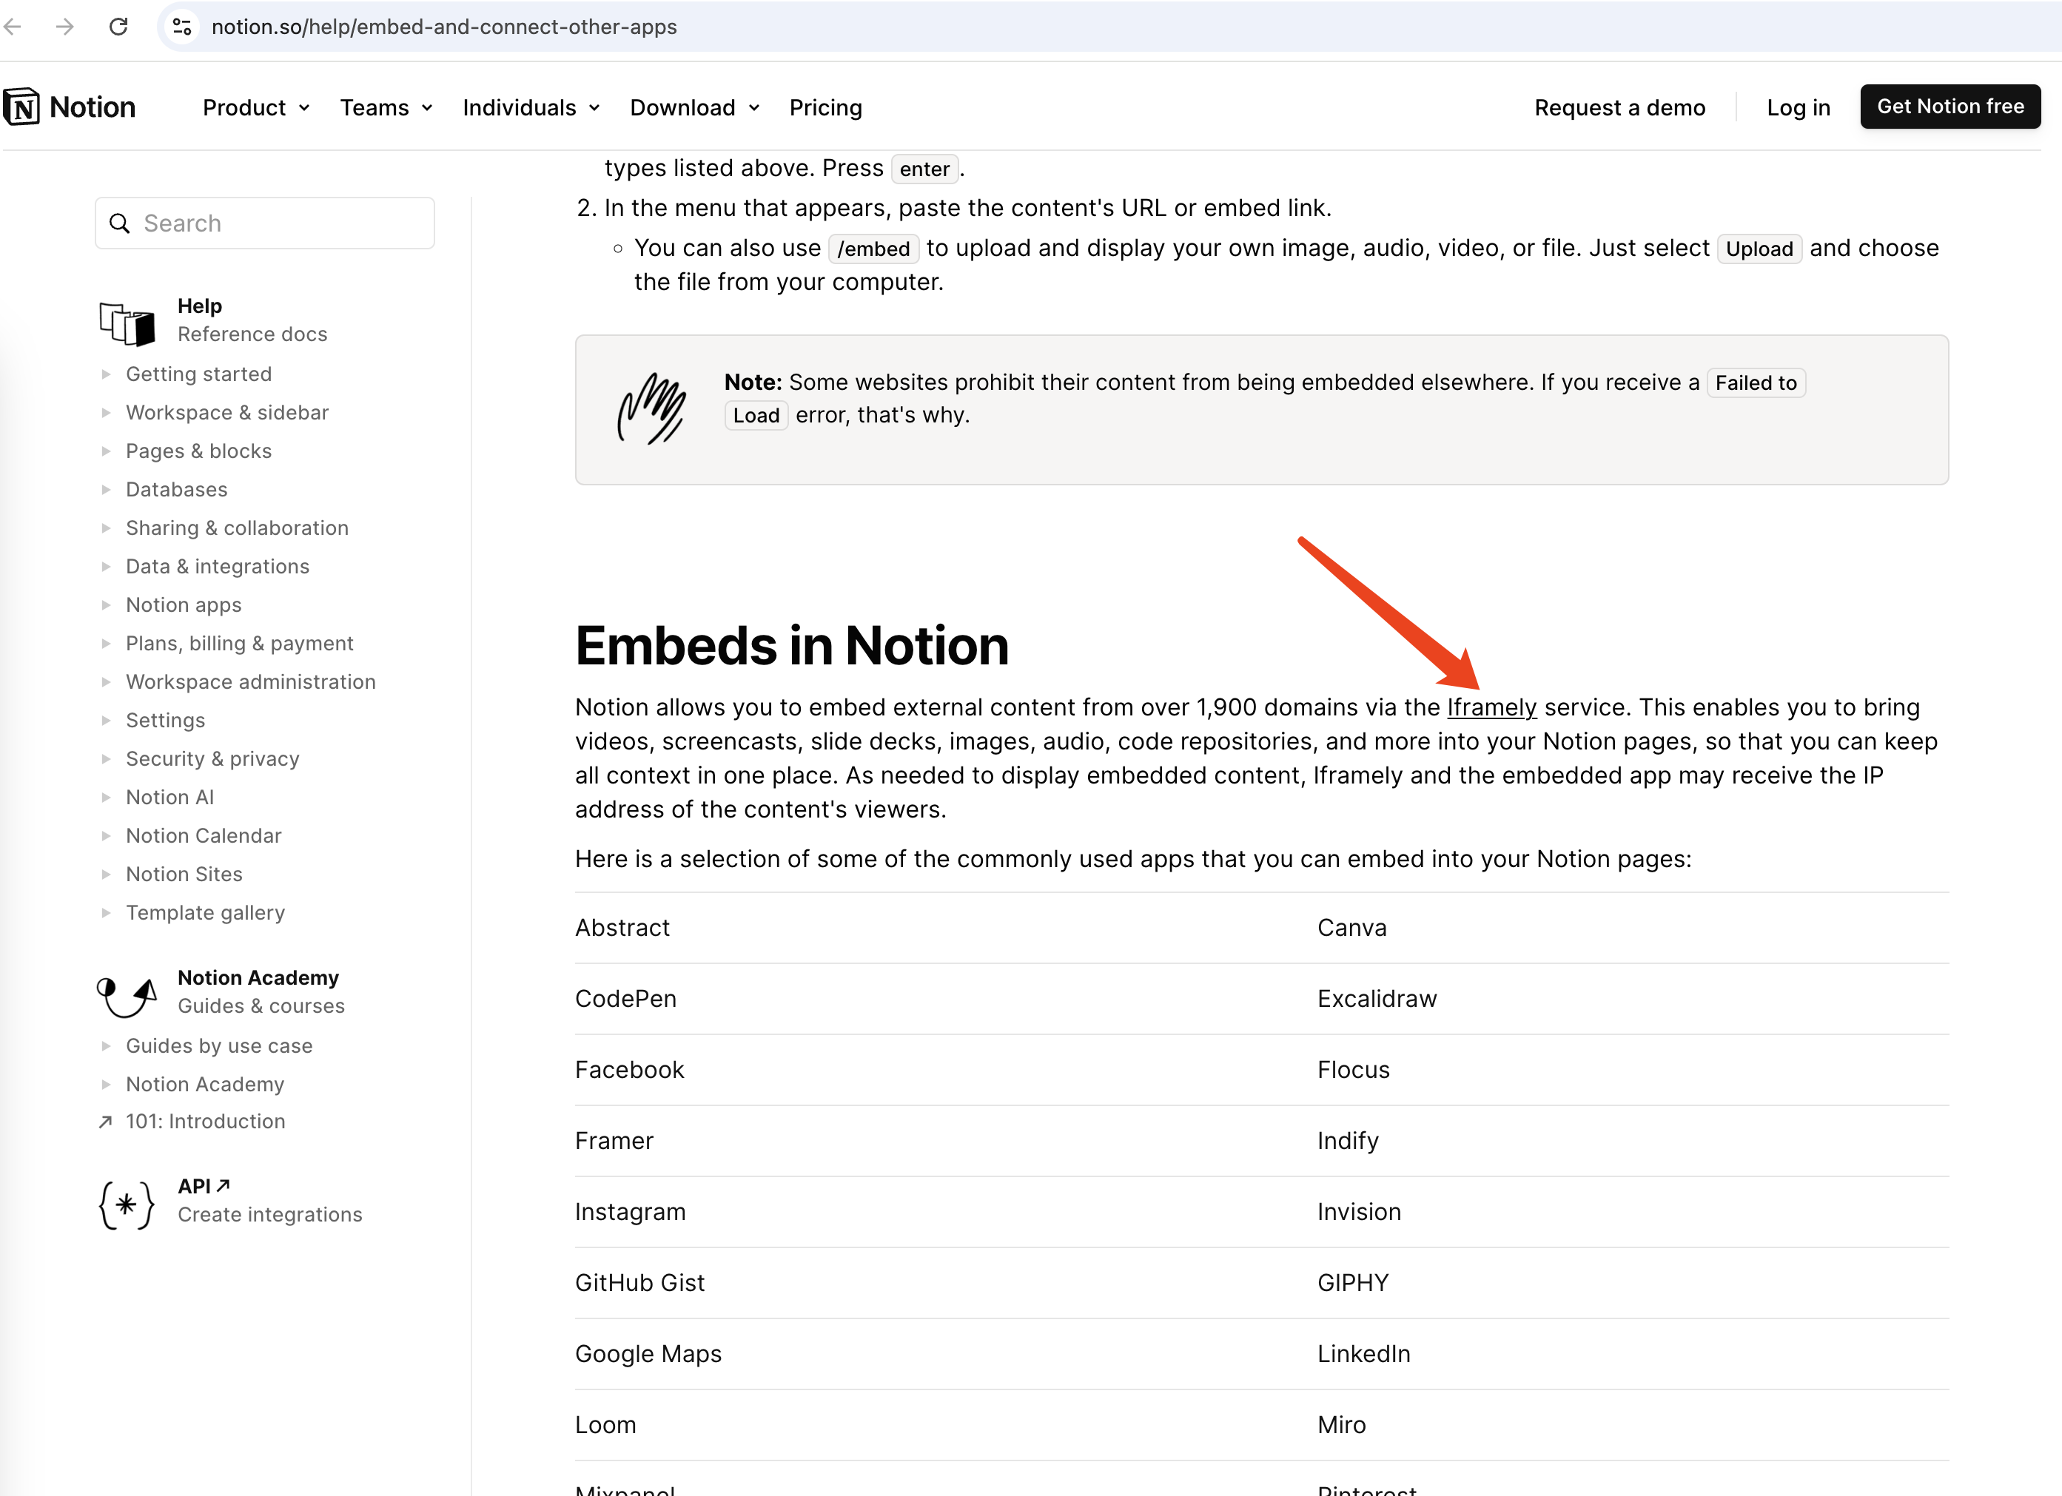Click Get Notion free button
2062x1496 pixels.
(1950, 107)
